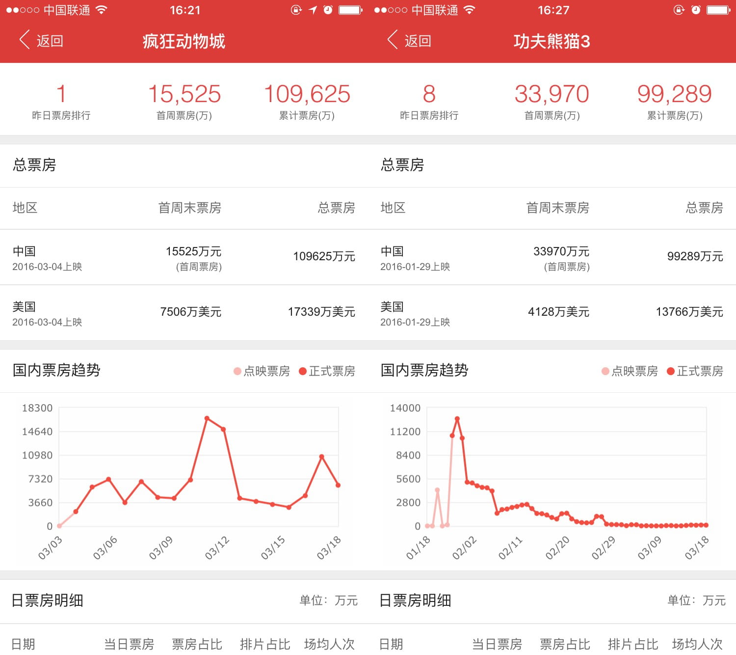The image size is (736, 655).
Task: Tap the 返回 back button on 功夫熊猫3 screen
Action: 410,41
